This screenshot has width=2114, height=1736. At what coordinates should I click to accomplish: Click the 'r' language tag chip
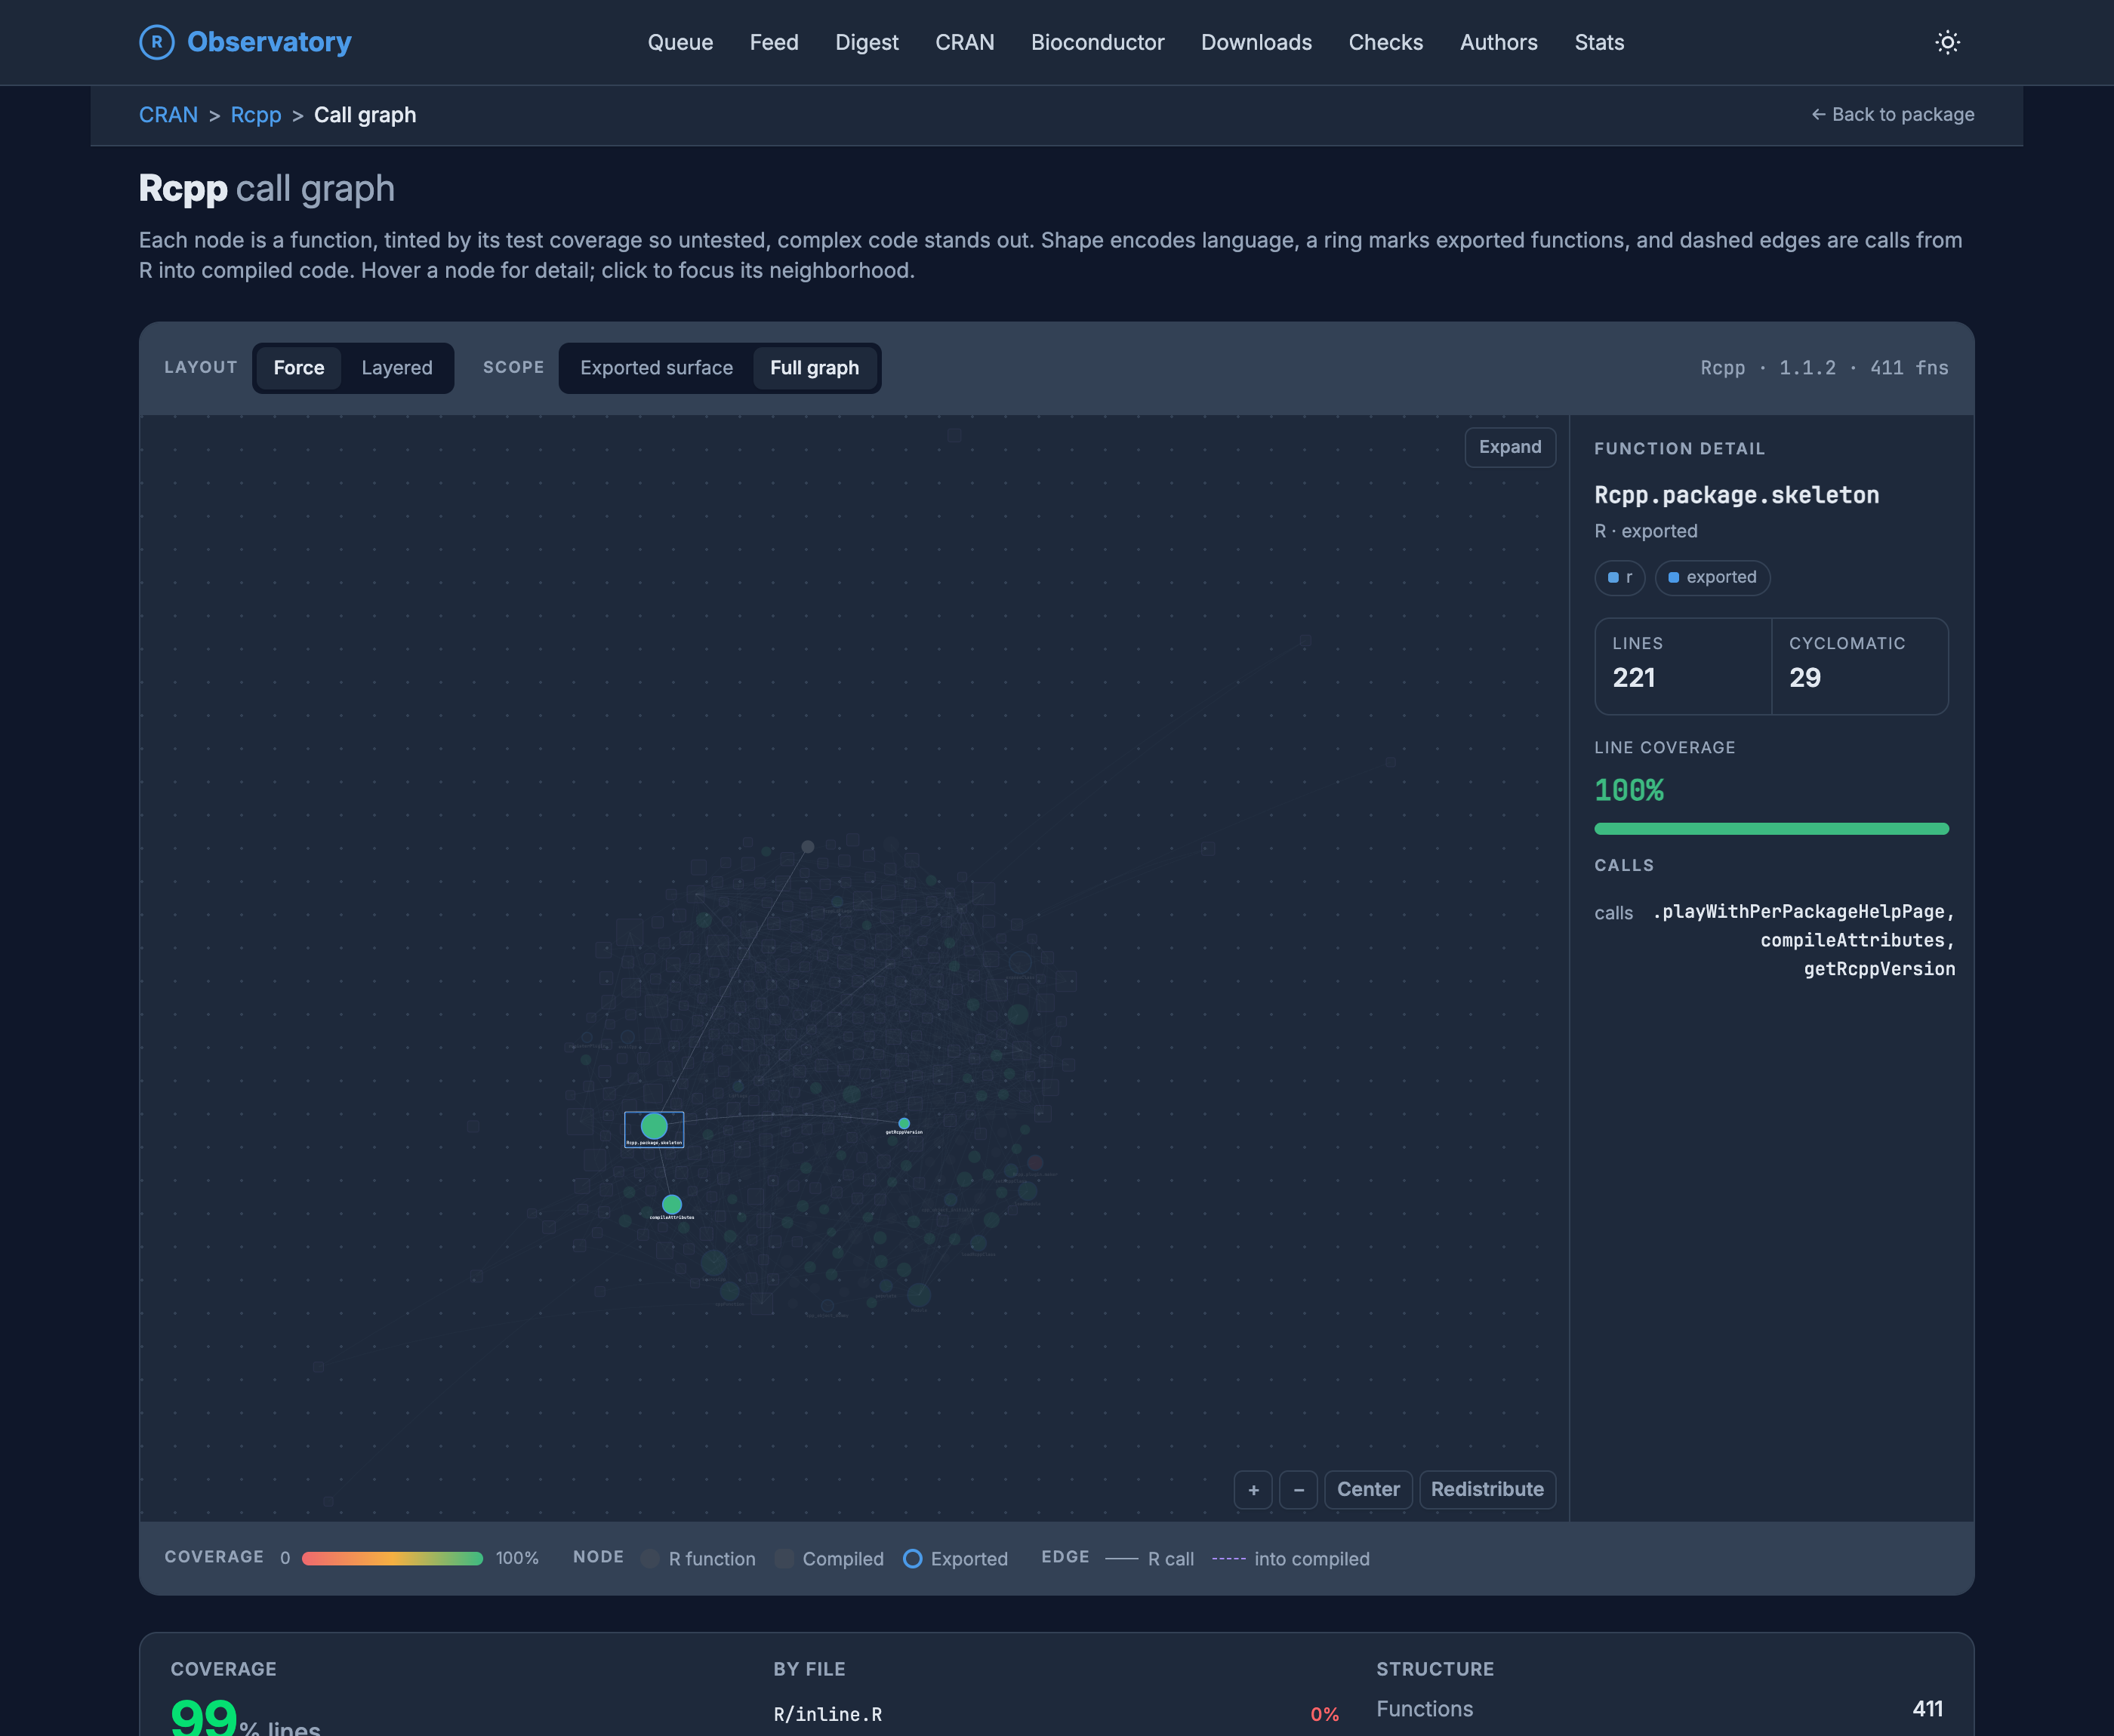coord(1619,577)
